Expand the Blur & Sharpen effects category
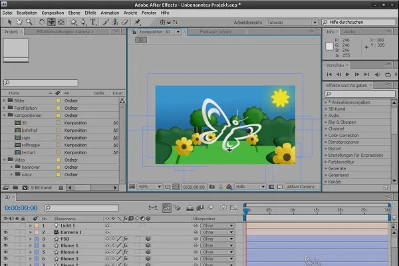This screenshot has height=266, width=399. [326, 122]
